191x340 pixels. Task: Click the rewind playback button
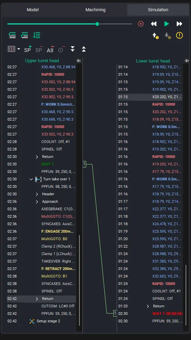click(154, 24)
